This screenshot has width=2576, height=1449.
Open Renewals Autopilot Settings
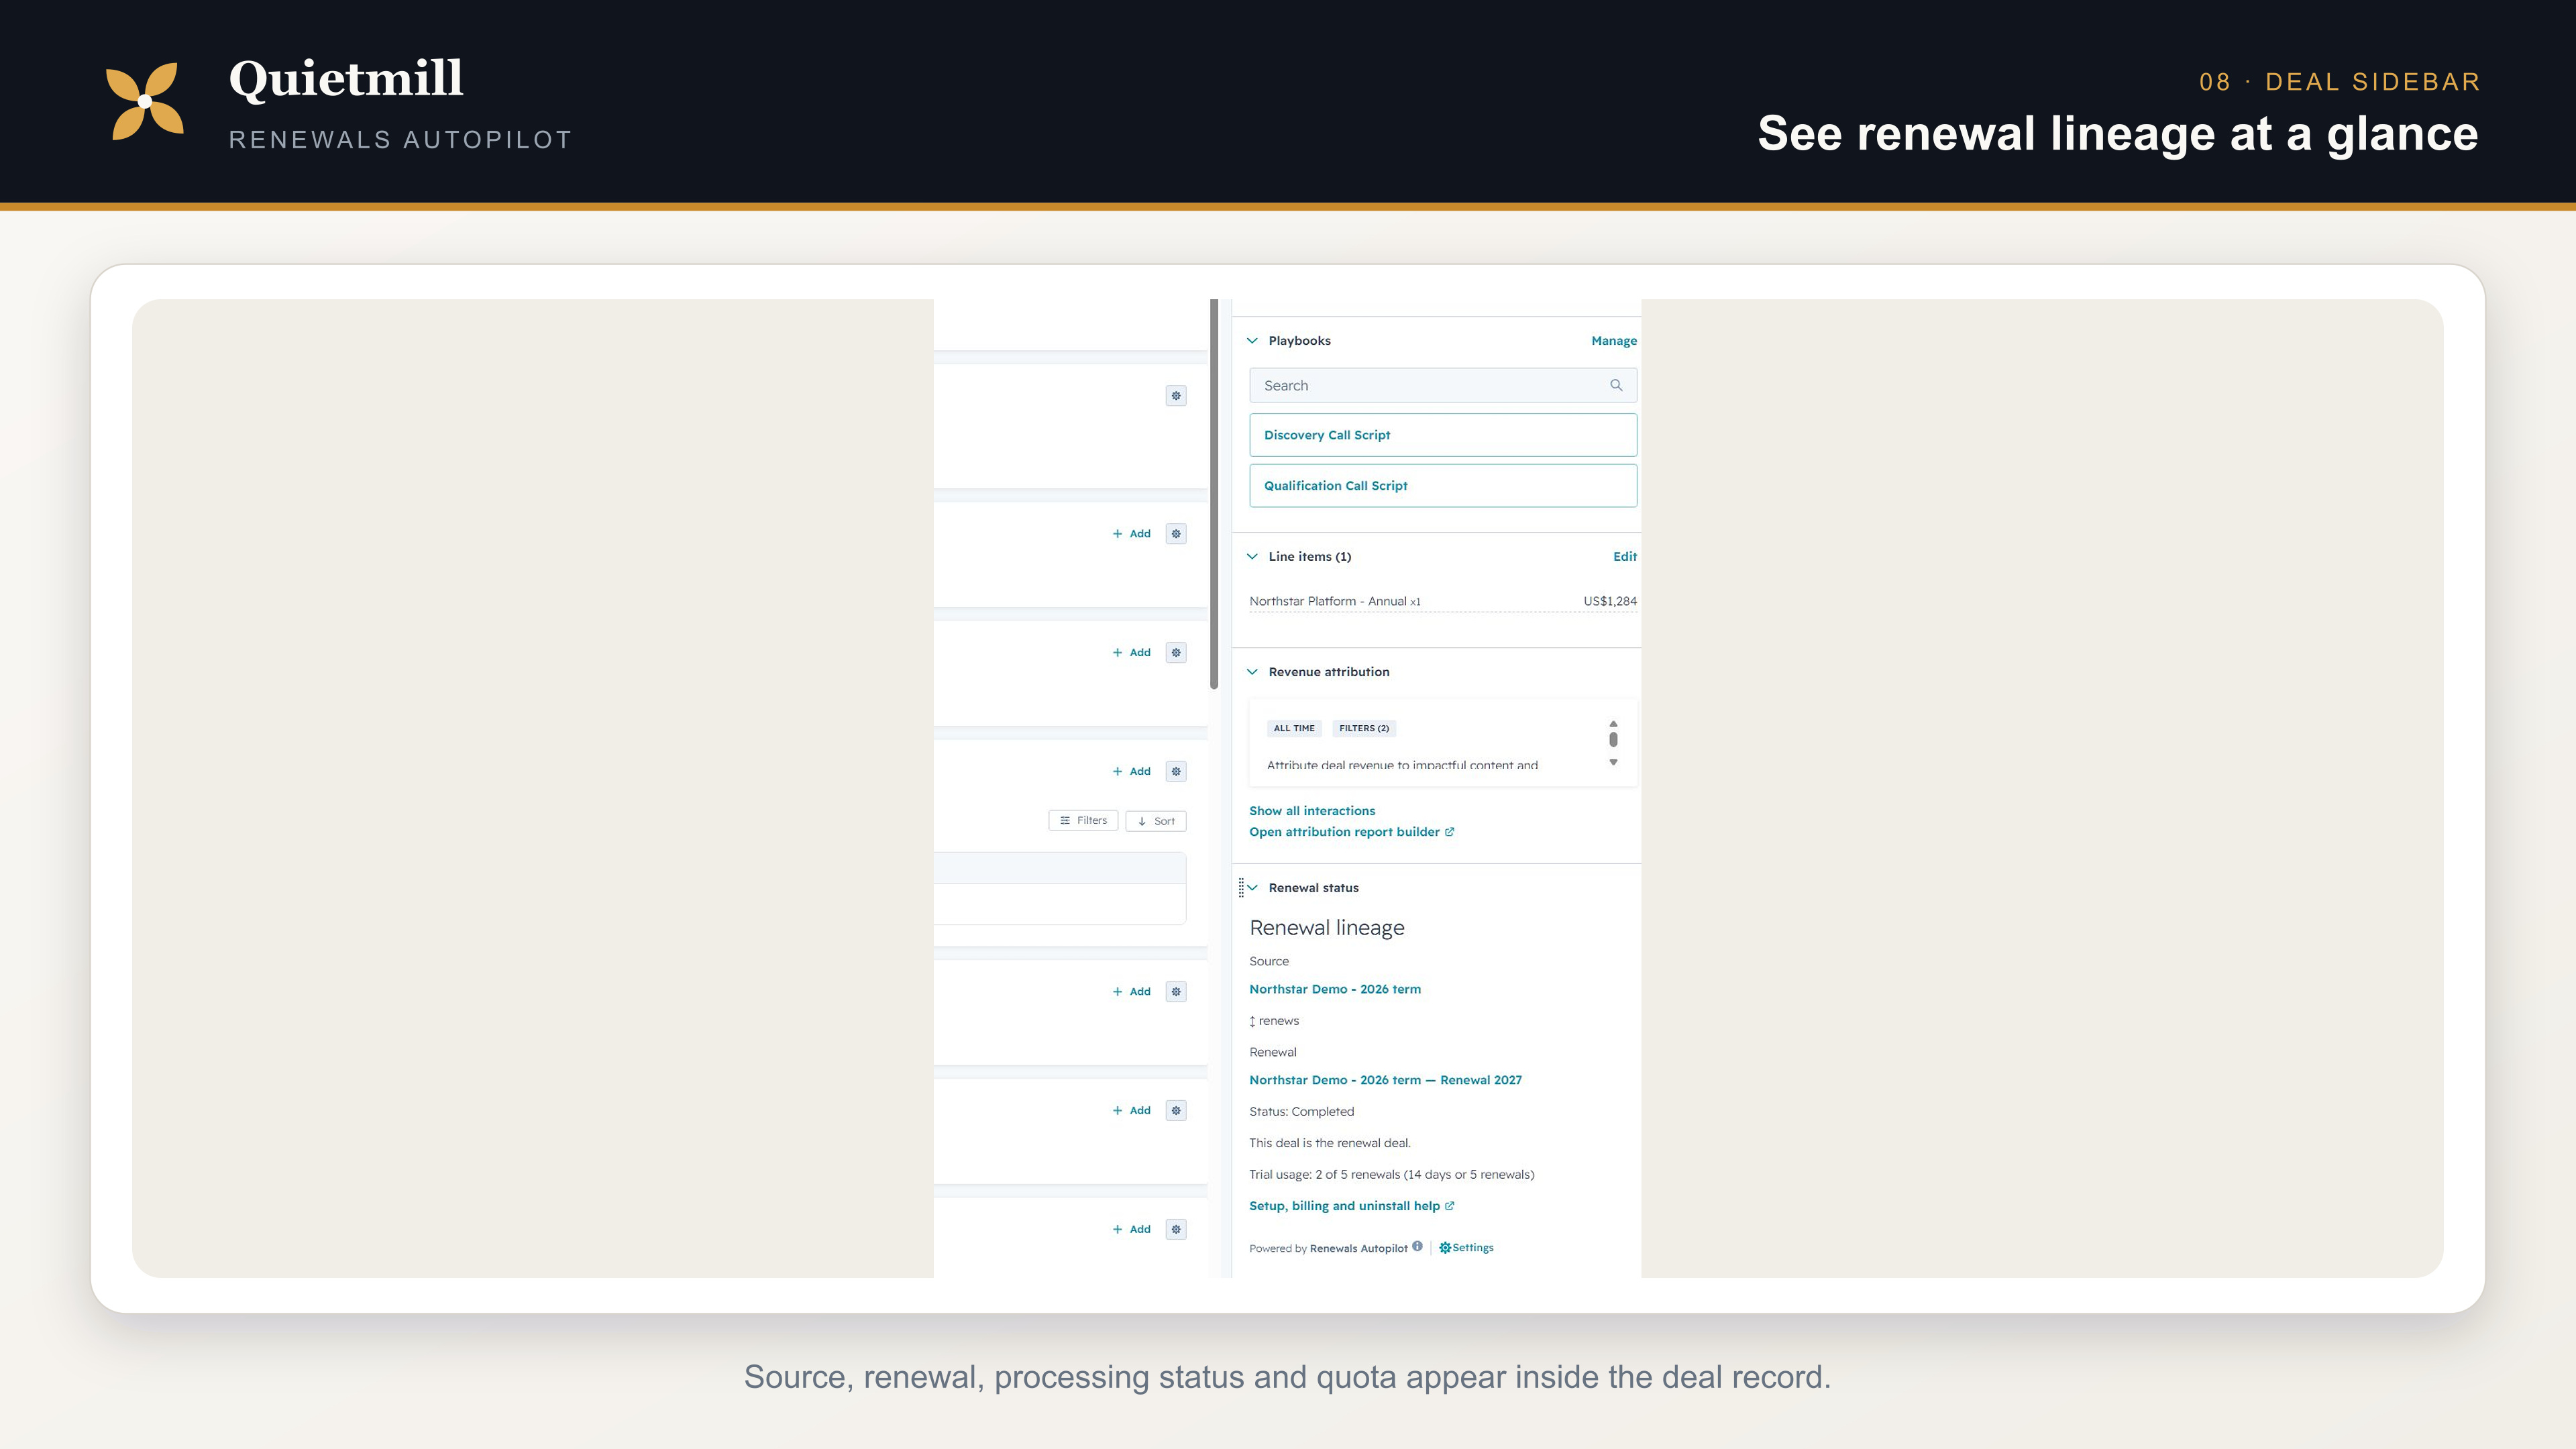tap(1466, 1248)
